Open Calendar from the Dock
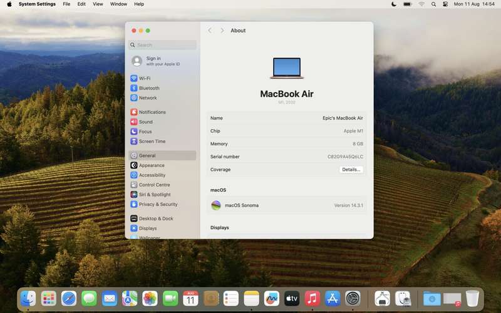Image resolution: width=501 pixels, height=313 pixels. [x=190, y=299]
